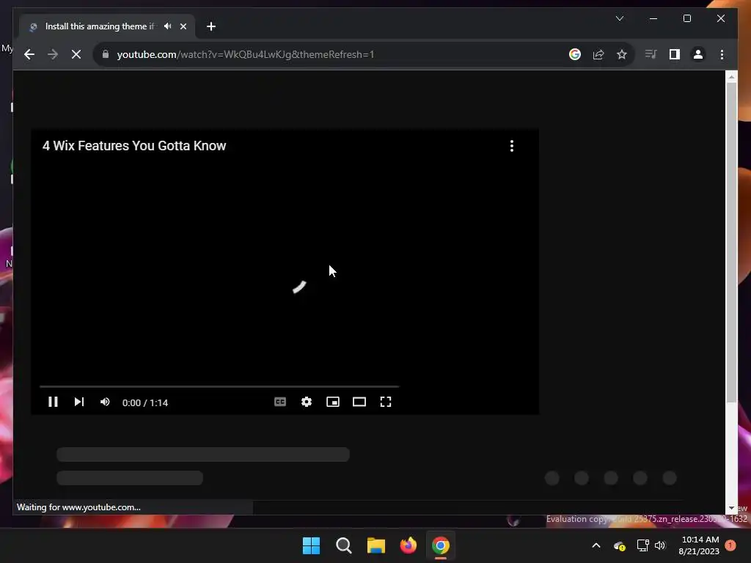The width and height of the screenshot is (751, 563).
Task: Mute the tab via its audio icon
Action: click(x=168, y=26)
